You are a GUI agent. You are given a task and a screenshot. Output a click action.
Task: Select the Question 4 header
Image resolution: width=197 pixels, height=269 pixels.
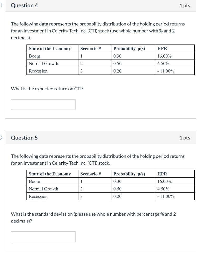[24, 5]
